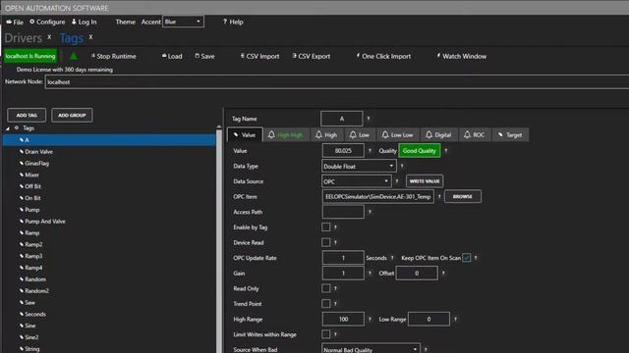The width and height of the screenshot is (629, 353).
Task: Open the Data Source dropdown
Action: (x=356, y=181)
